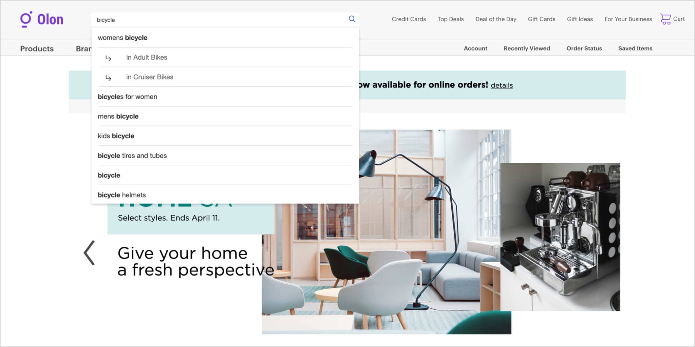Screen dimensions: 695x347
Task: Click the 'details' link in banner
Action: (502, 85)
